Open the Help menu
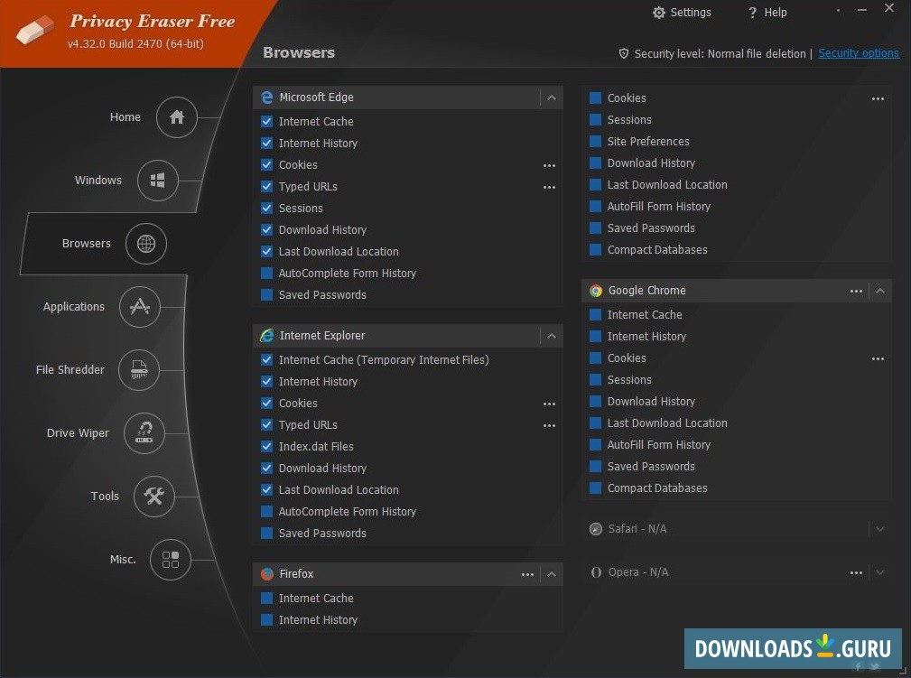This screenshot has width=911, height=678. 767,13
